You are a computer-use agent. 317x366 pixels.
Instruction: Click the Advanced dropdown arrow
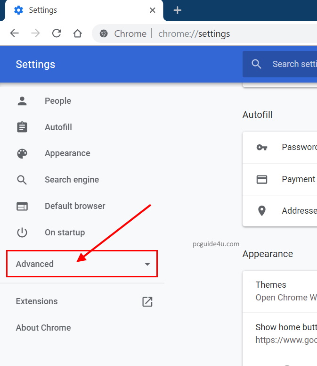(147, 264)
